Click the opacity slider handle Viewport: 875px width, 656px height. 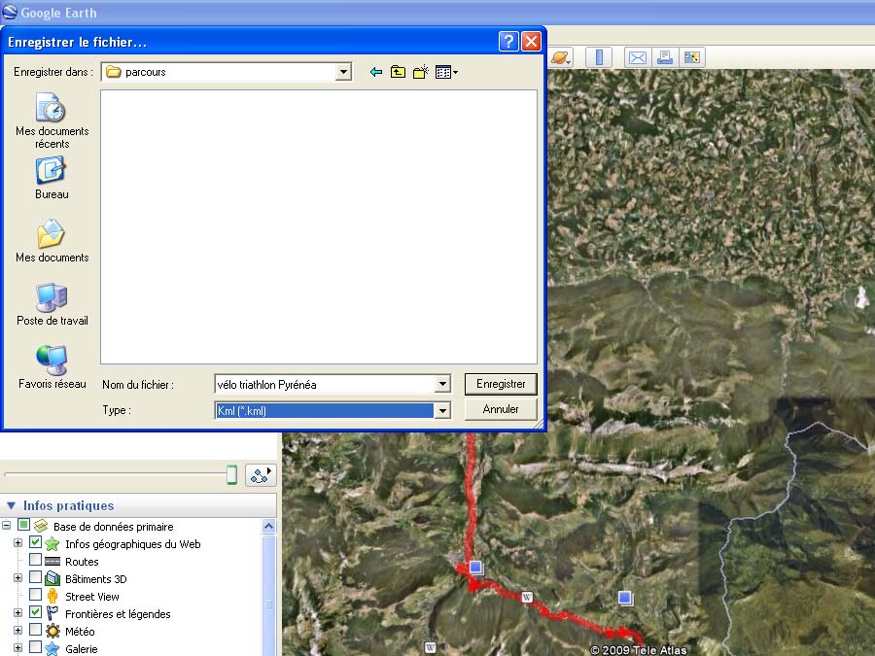click(232, 474)
